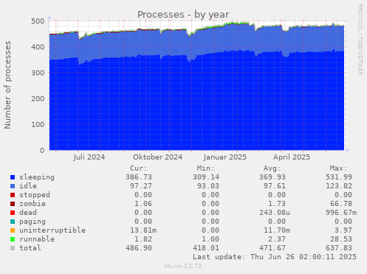Click the 'Max:' column header
Screen dimensions: 367x274
pos(339,168)
